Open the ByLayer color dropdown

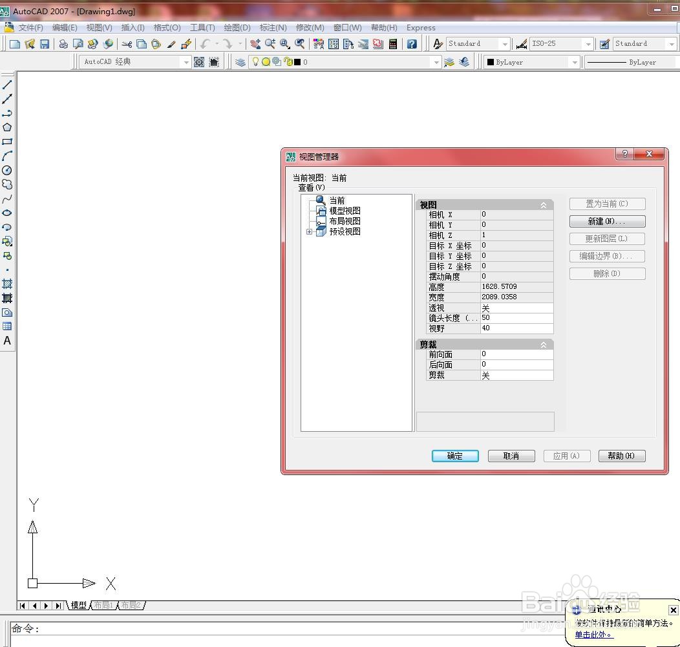(x=575, y=63)
